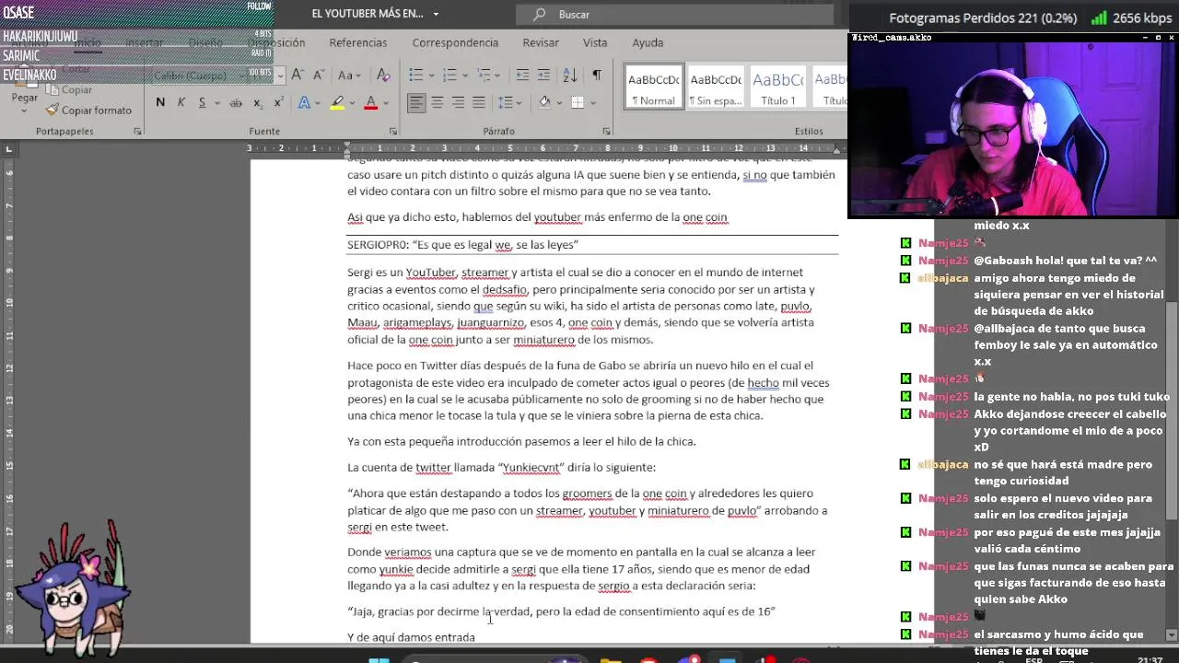
Task: Click the word "Yunkiecvnt" in the document
Action: pyautogui.click(x=531, y=467)
